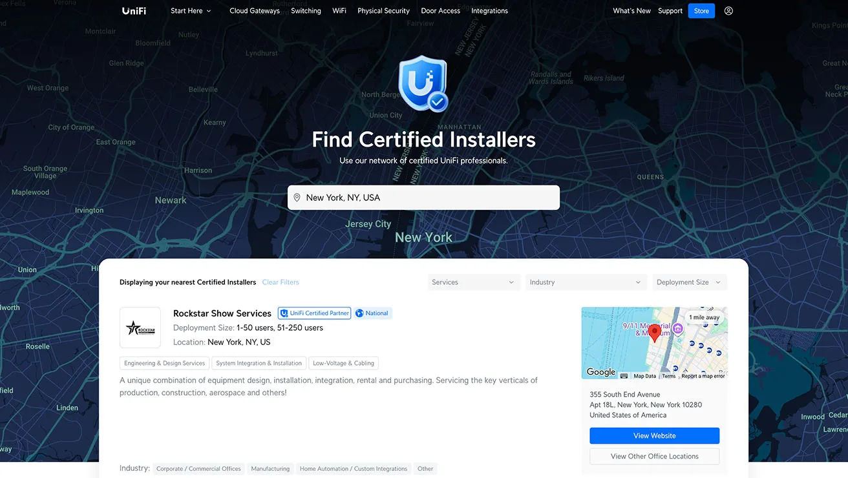Open map Terms link
The image size is (848, 478).
coord(669,376)
